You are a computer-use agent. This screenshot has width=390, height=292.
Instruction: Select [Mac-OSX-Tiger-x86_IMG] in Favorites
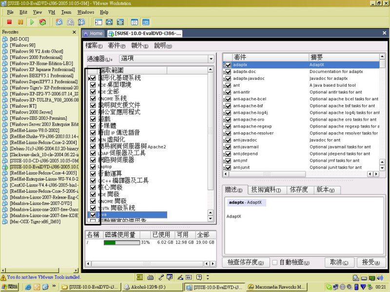tap(35, 222)
